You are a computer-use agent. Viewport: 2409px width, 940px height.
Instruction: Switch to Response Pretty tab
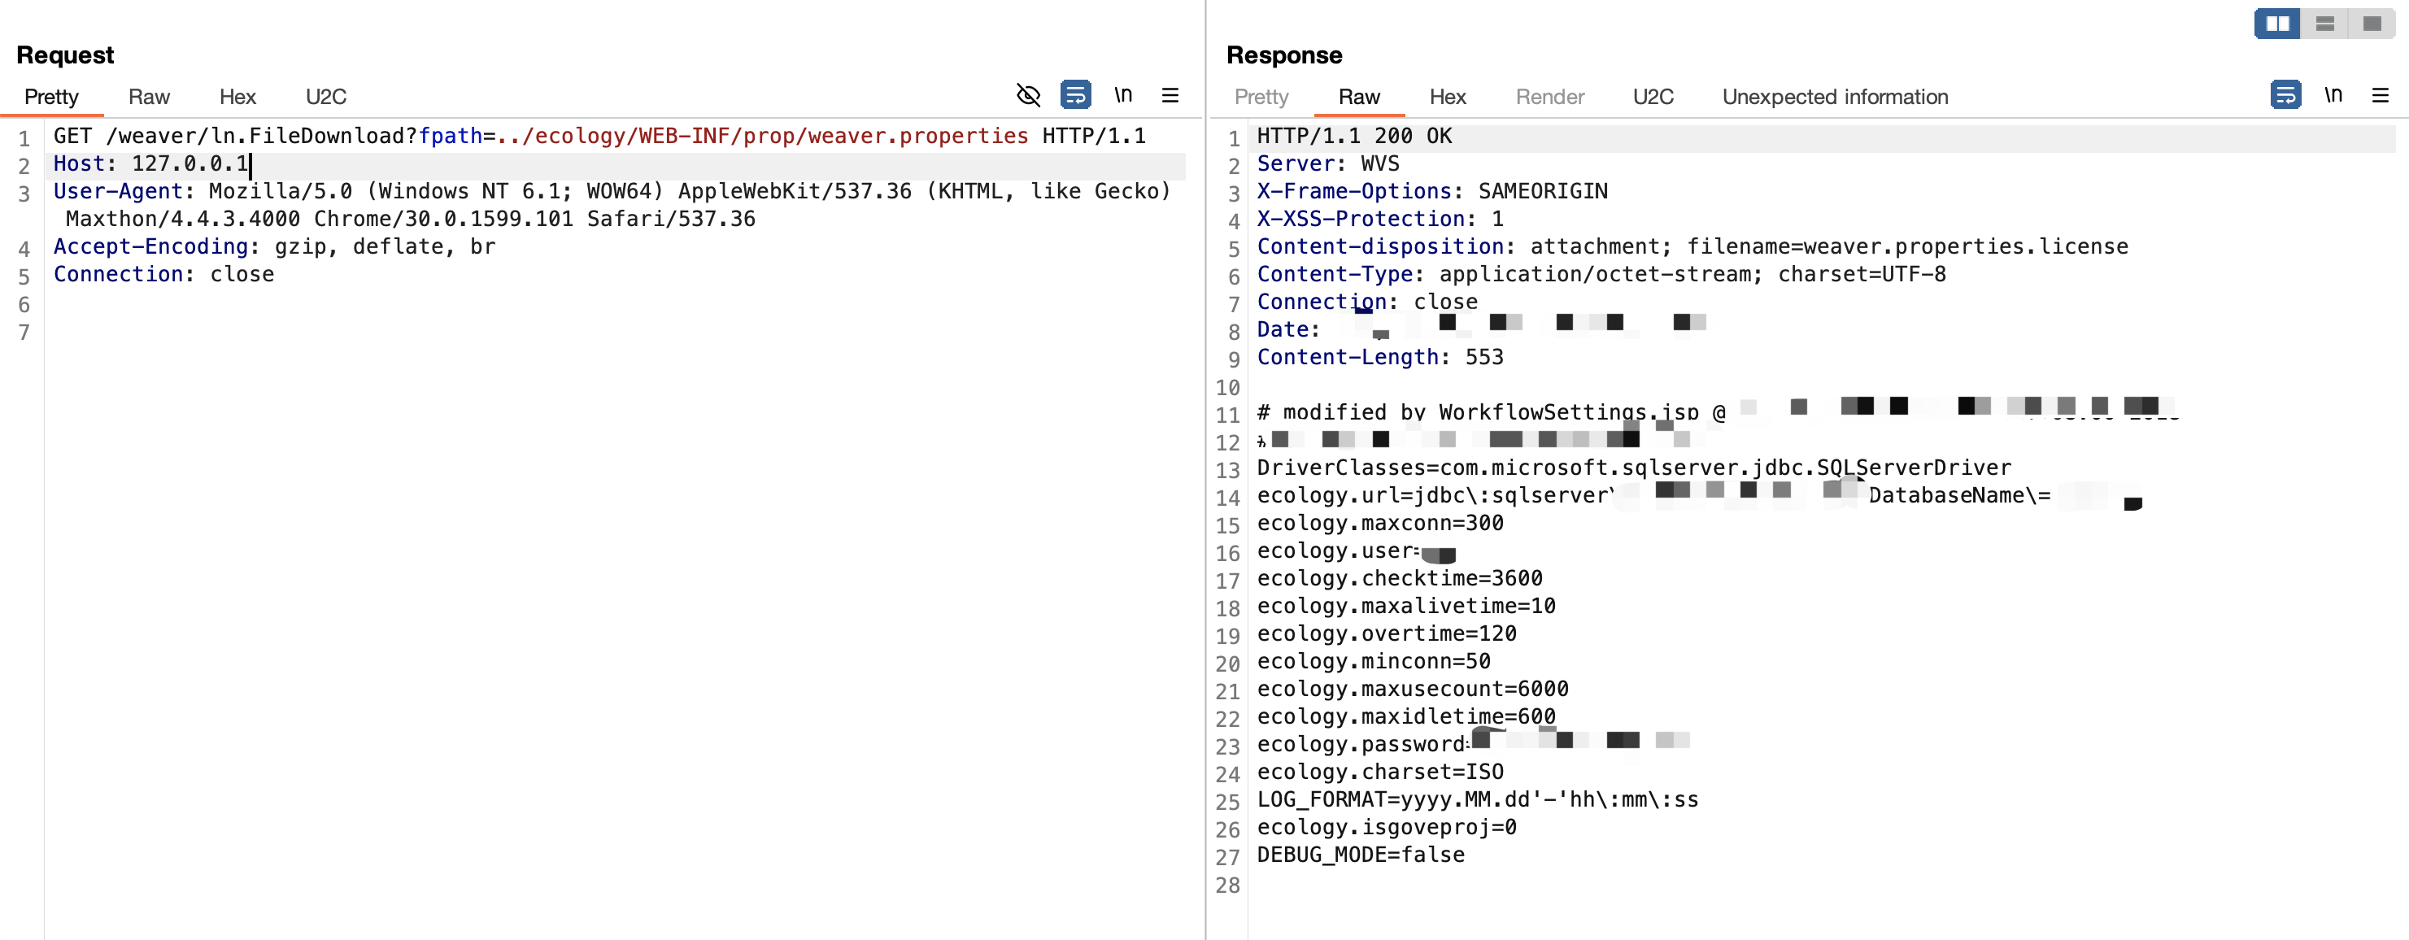coord(1261,96)
